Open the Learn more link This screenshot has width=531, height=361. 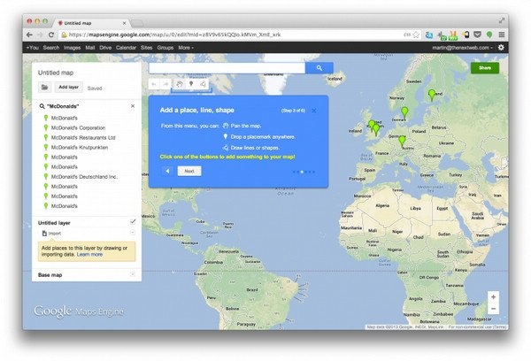[89, 254]
